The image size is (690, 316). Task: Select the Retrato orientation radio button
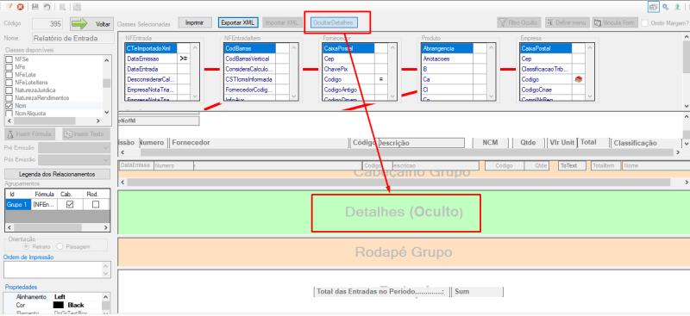tap(27, 246)
